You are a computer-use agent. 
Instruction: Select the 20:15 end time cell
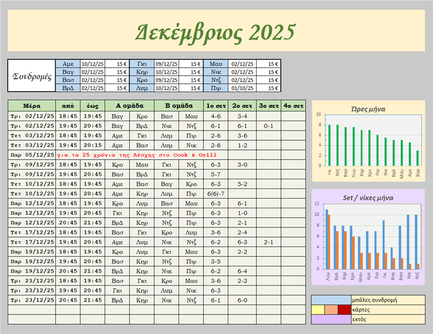click(92, 145)
